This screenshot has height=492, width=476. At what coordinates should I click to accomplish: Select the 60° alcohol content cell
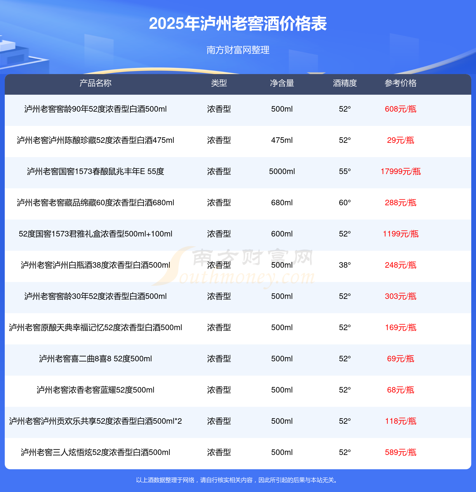tap(345, 203)
